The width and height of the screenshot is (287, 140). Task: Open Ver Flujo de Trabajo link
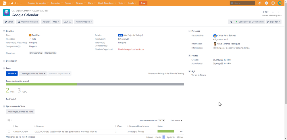133,35
